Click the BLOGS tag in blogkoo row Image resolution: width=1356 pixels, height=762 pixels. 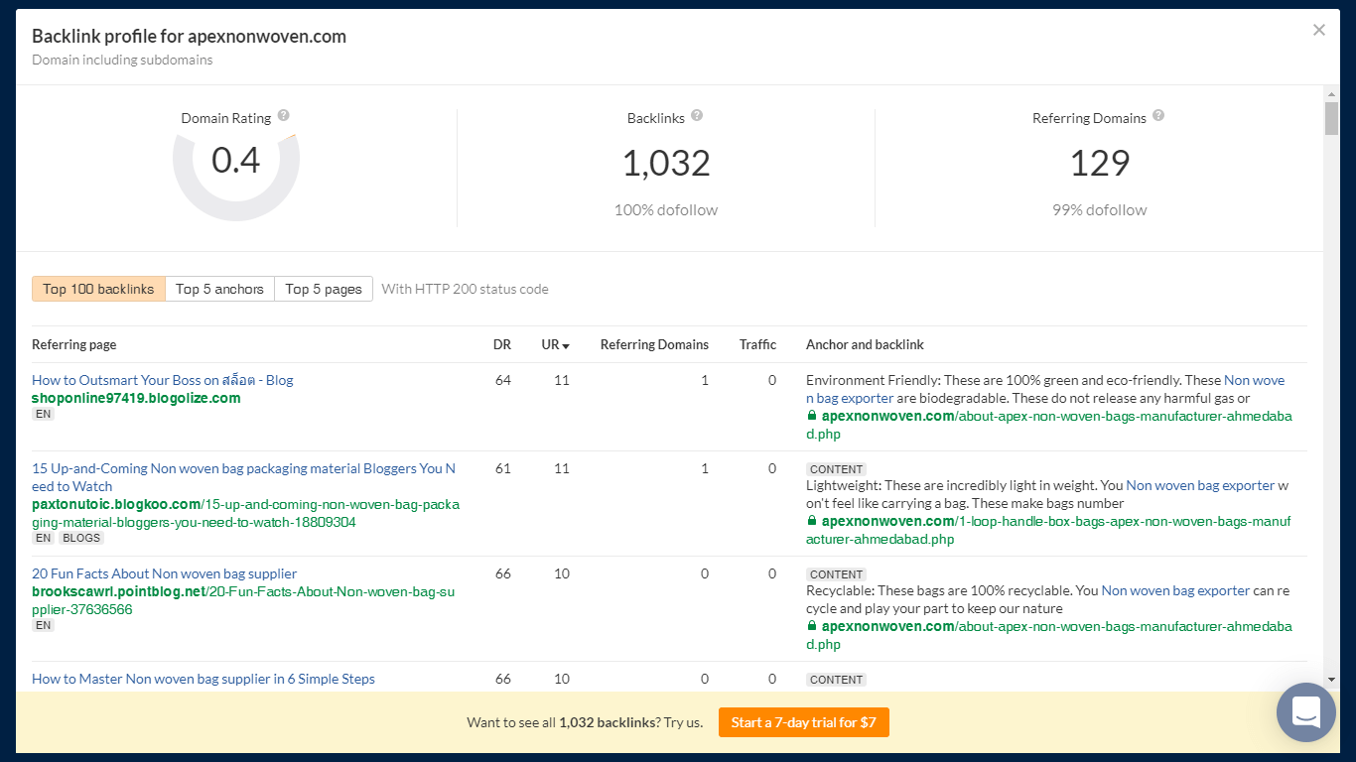click(x=80, y=538)
